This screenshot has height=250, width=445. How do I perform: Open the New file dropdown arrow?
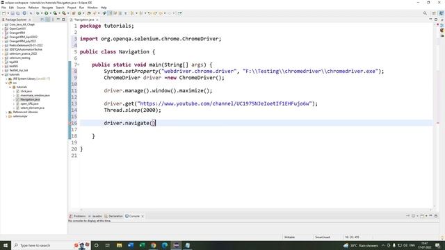pyautogui.click(x=8, y=13)
